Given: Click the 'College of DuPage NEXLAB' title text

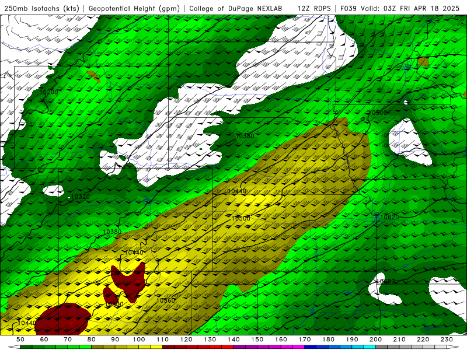Looking at the screenshot, I should coord(235,8).
